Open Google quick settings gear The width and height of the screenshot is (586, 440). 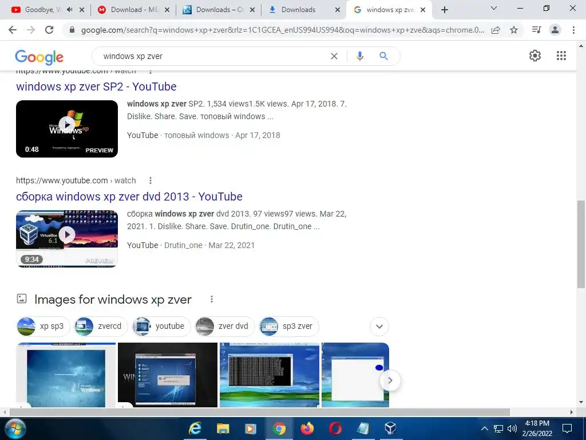[x=535, y=56]
